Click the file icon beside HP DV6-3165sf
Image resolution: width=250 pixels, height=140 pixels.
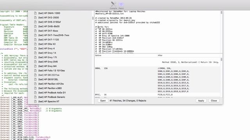pyautogui.click(x=36, y=22)
